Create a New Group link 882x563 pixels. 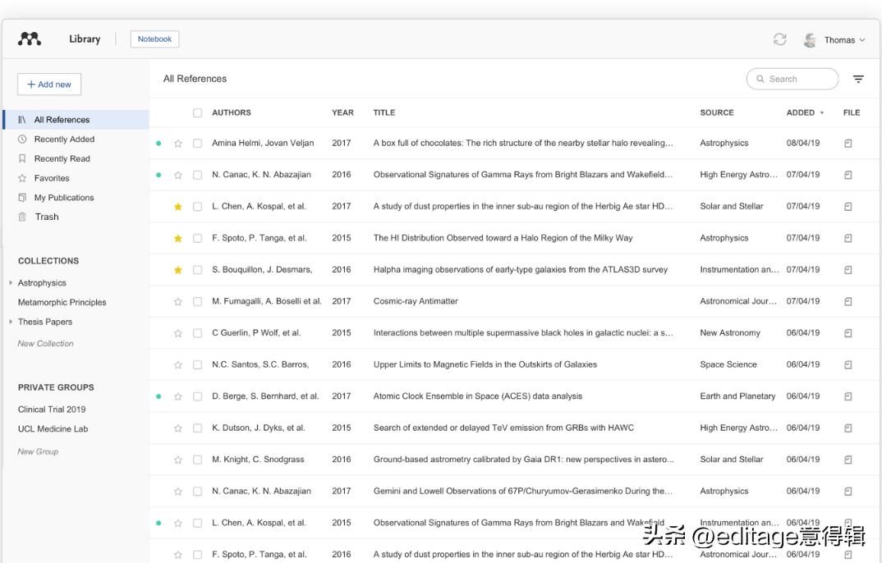pos(38,451)
